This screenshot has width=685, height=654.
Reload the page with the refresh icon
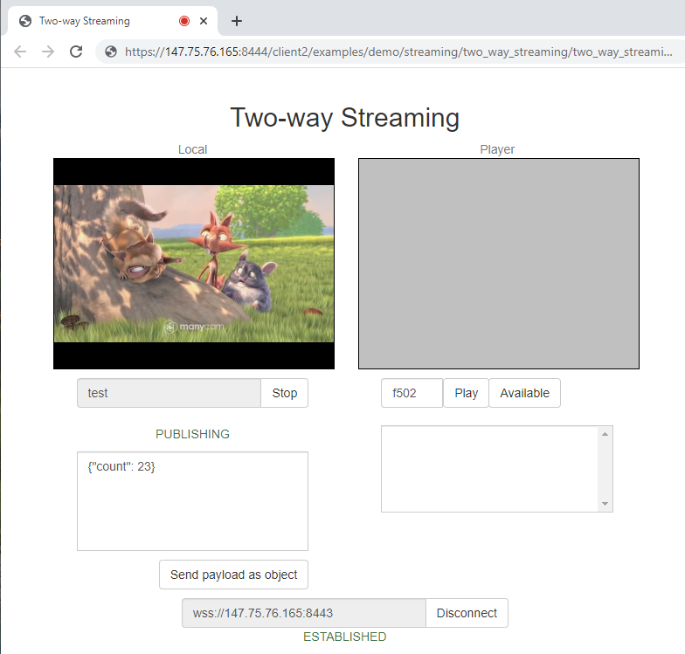click(76, 52)
